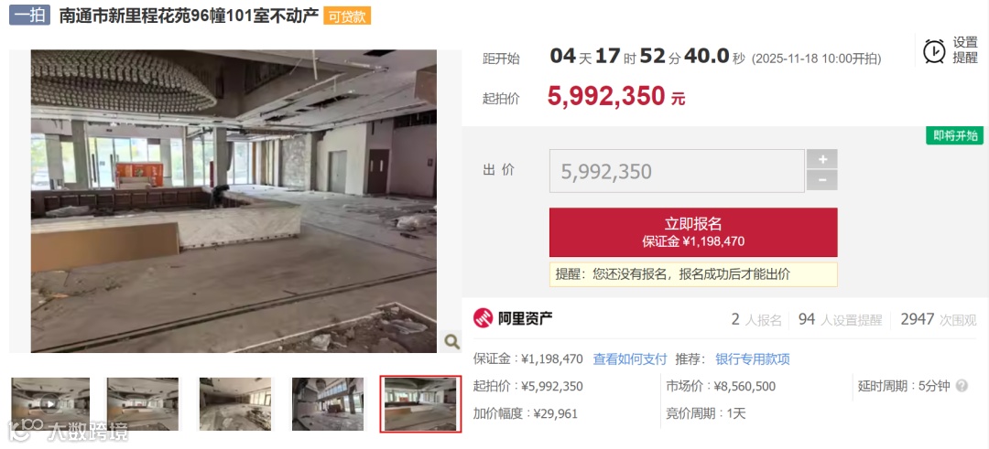Click the 即将开始 green status badge
This screenshot has width=989, height=449.
tap(955, 135)
